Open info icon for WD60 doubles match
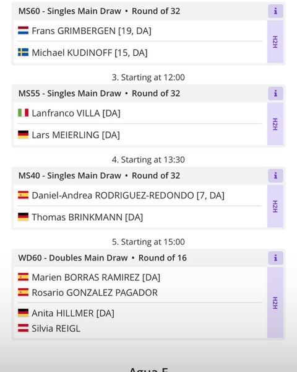Viewport: 297px width, 372px height. click(275, 258)
